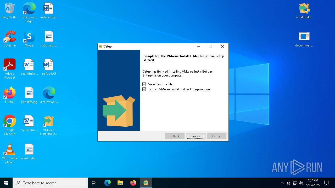Viewport: 335px width, 188px height.
Task: Click the Setup title bar icon
Action: tap(100, 46)
